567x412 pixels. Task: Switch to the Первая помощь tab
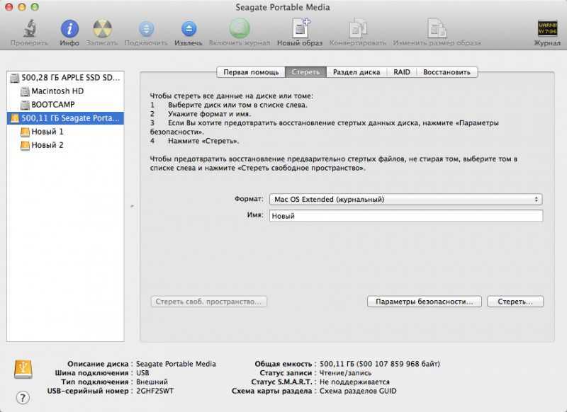point(251,72)
